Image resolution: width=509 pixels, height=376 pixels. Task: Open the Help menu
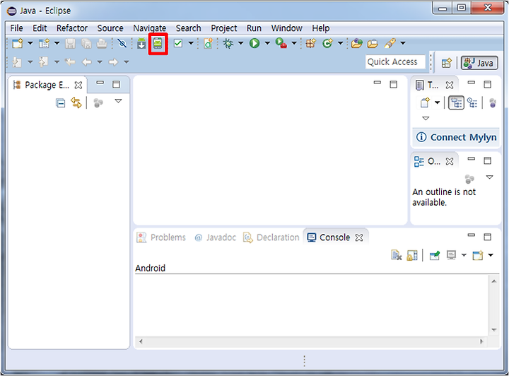[x=321, y=28]
